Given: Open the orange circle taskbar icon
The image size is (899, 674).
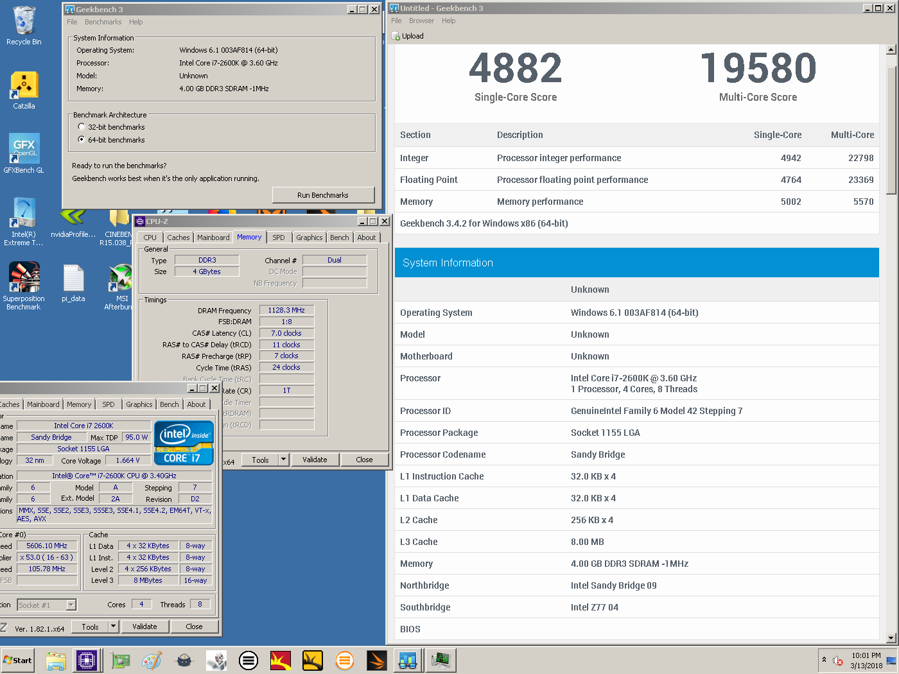Looking at the screenshot, I should (x=345, y=660).
